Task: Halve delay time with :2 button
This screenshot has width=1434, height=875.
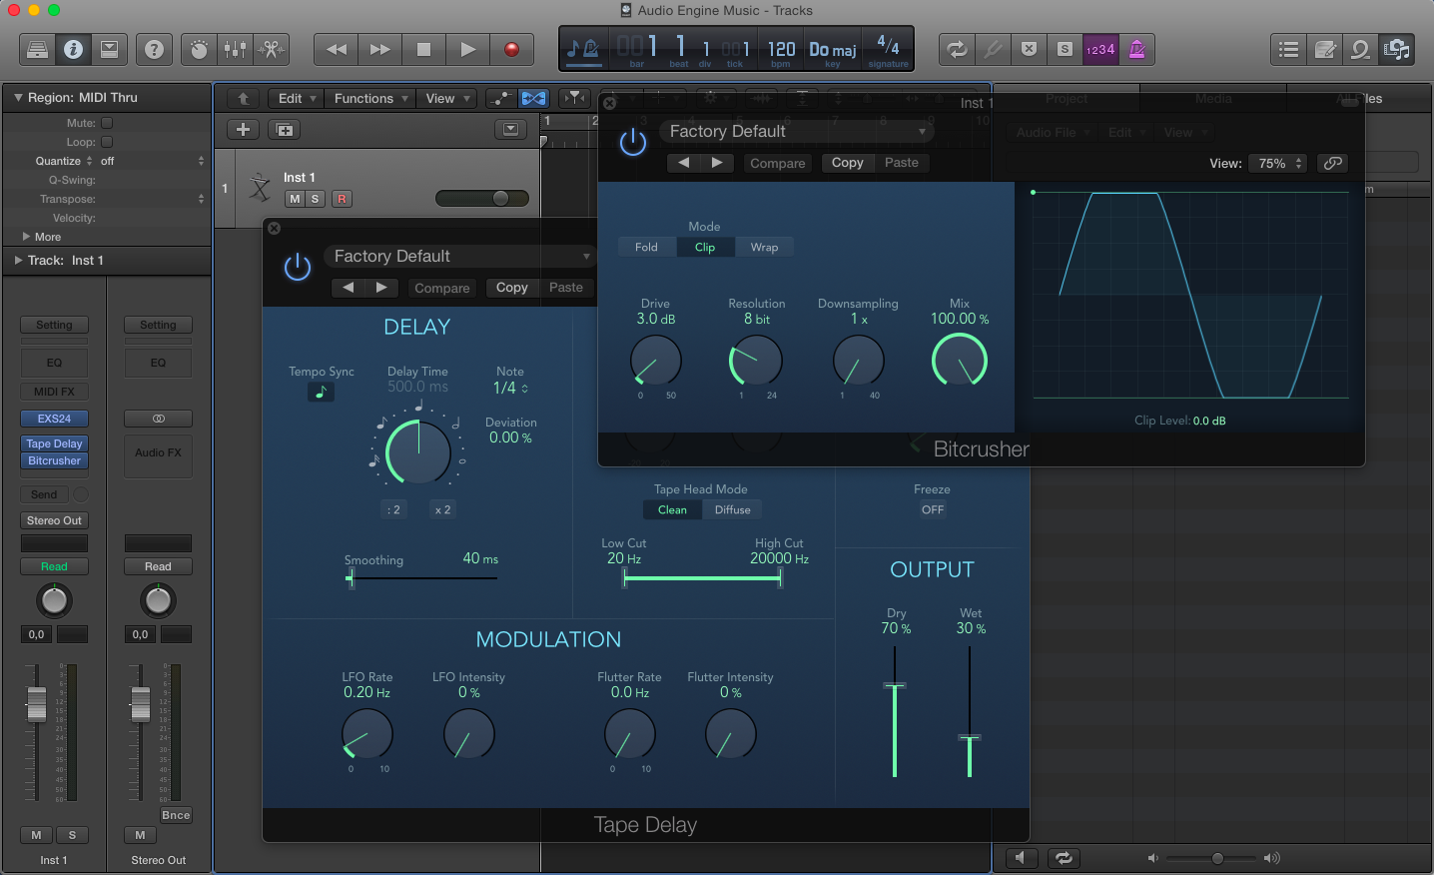Action: click(x=394, y=509)
